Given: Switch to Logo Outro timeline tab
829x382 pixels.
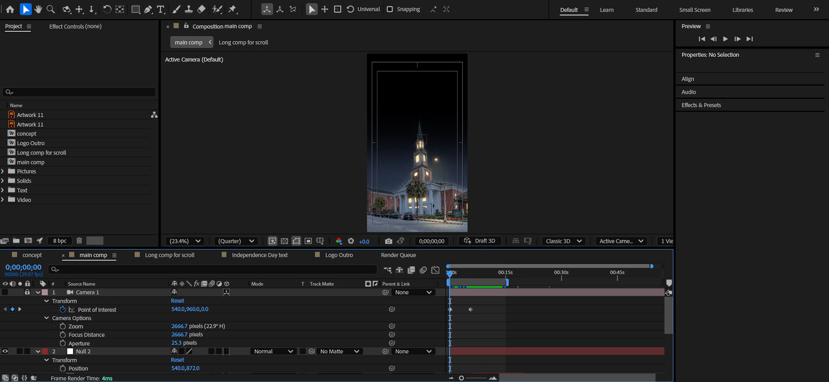Looking at the screenshot, I should pyautogui.click(x=339, y=255).
